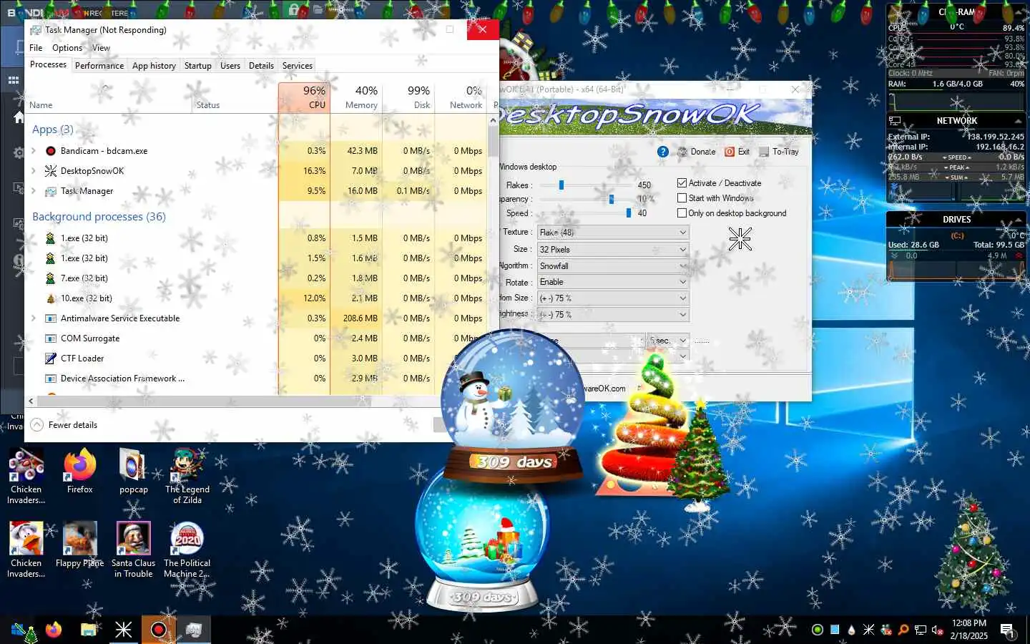1030x644 pixels.
Task: Open the Brightness 75 % dropdown
Action: pos(613,315)
